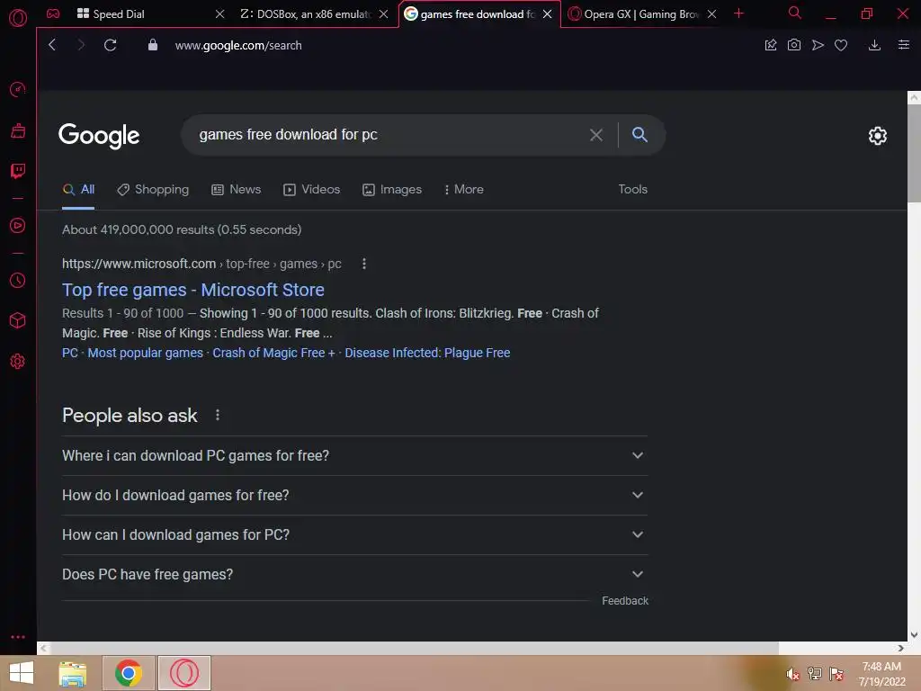The height and width of the screenshot is (691, 921).
Task: Open GX Cleaner sidebar icon
Action: (18, 130)
